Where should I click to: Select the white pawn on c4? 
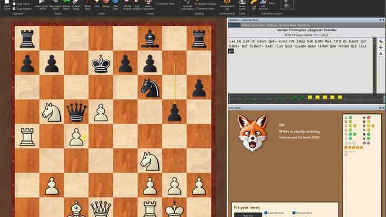(x=77, y=136)
